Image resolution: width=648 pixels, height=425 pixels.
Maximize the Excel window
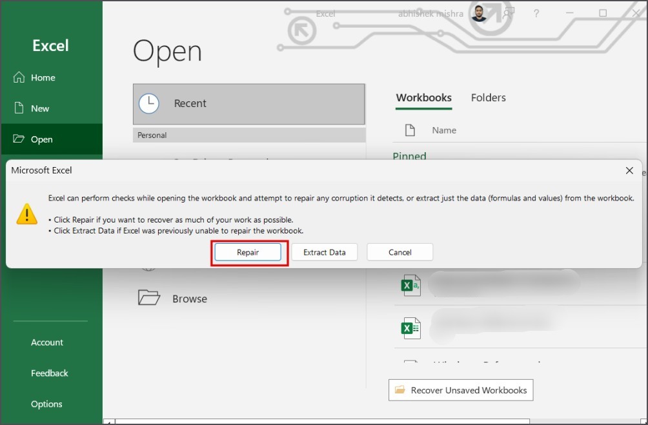[603, 13]
